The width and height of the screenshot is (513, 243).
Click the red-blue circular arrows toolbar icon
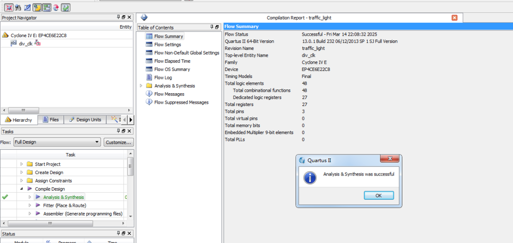pos(56,7)
